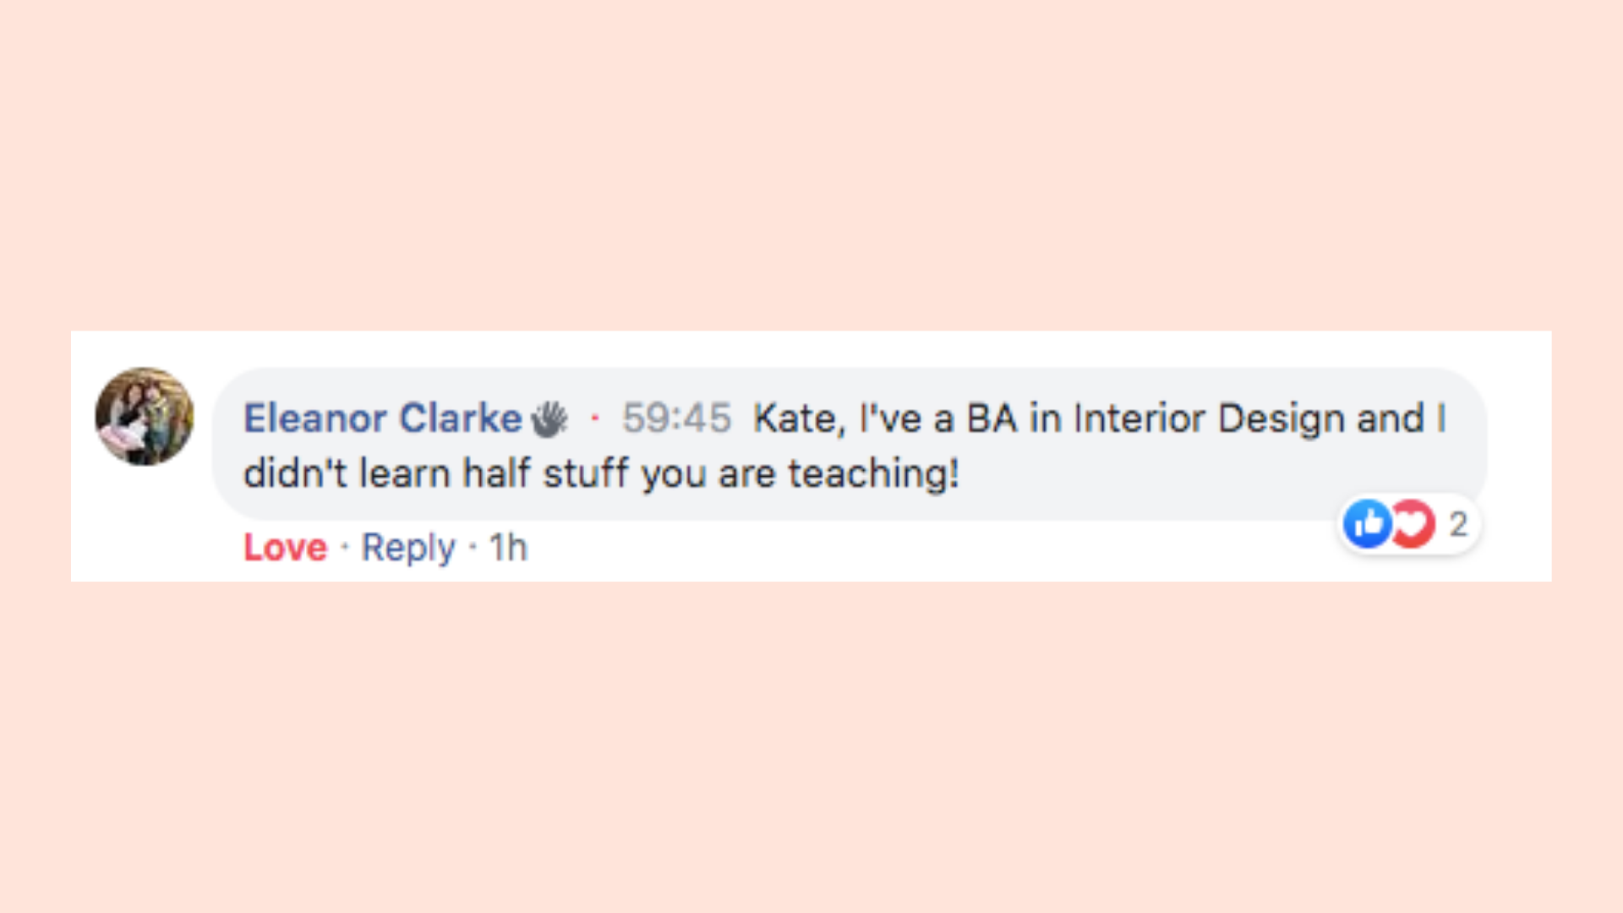The width and height of the screenshot is (1623, 913).
Task: Reply to Eleanor Clarke's comment
Action: tap(408, 548)
